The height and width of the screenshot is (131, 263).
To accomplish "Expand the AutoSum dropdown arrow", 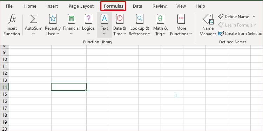I will [34, 34].
